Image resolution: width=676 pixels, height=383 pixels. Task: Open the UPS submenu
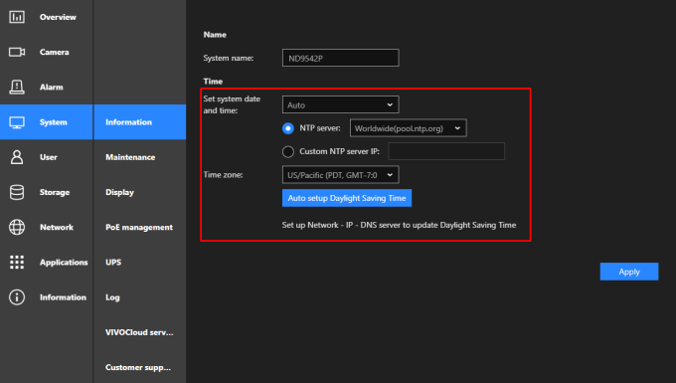[113, 263]
